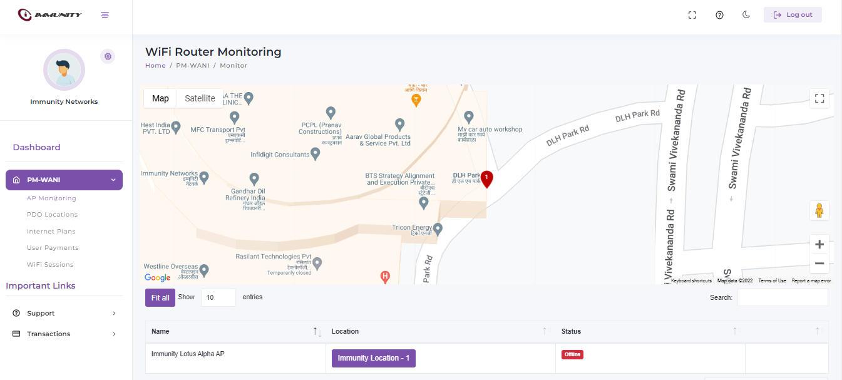Toggle map fullscreen view button
This screenshot has width=842, height=380.
[819, 98]
